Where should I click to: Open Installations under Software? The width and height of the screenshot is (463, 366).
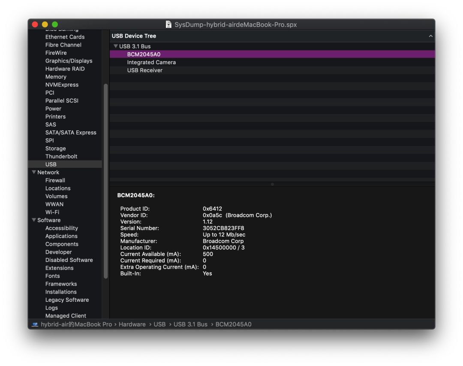pos(61,292)
